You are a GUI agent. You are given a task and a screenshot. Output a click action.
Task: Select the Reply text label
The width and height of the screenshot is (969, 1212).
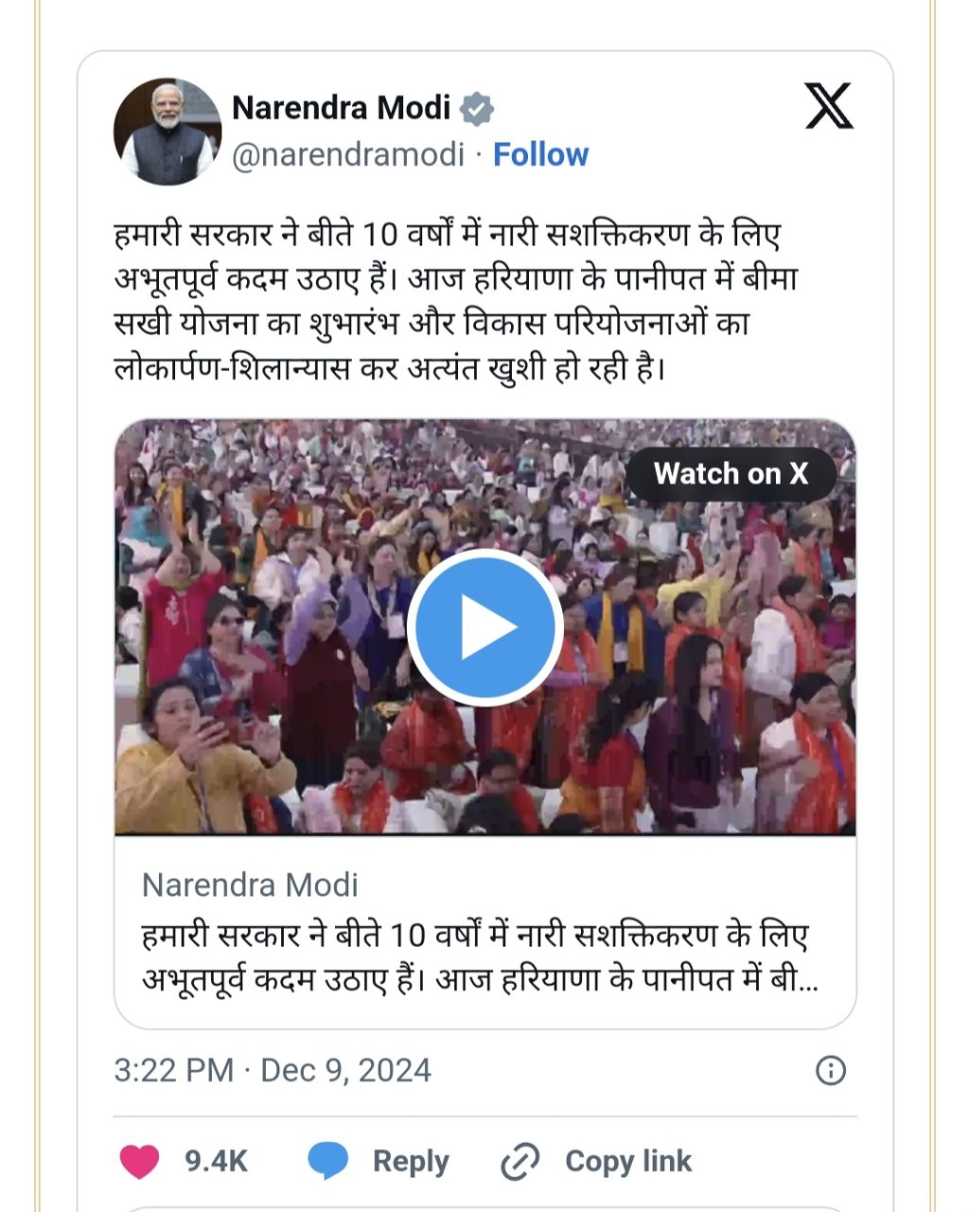(x=411, y=1162)
